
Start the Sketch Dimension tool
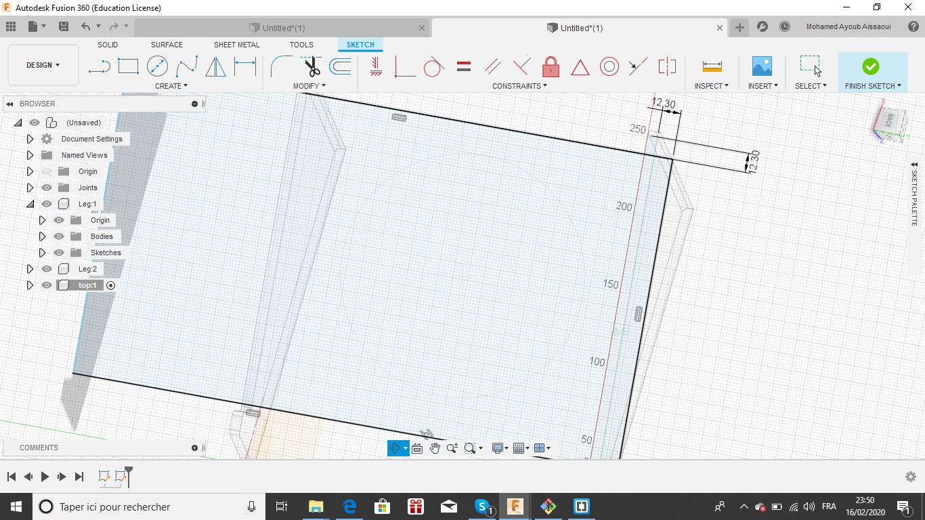[245, 66]
